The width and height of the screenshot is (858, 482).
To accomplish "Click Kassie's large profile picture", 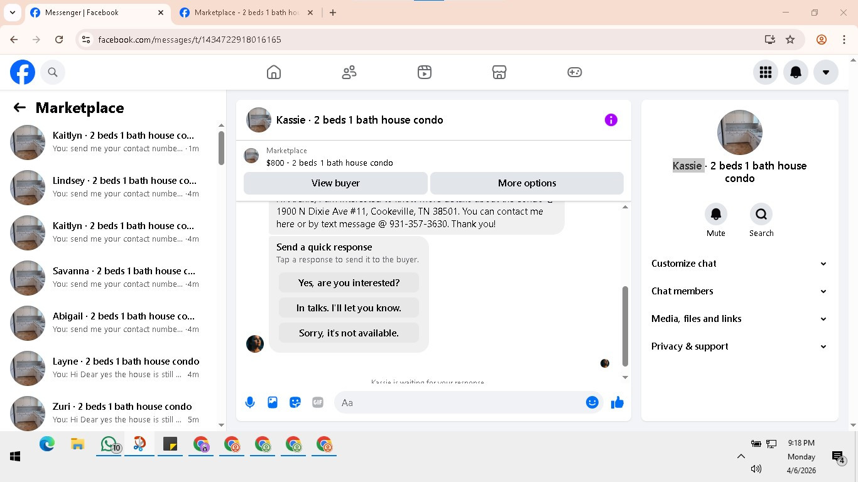I will pyautogui.click(x=740, y=132).
